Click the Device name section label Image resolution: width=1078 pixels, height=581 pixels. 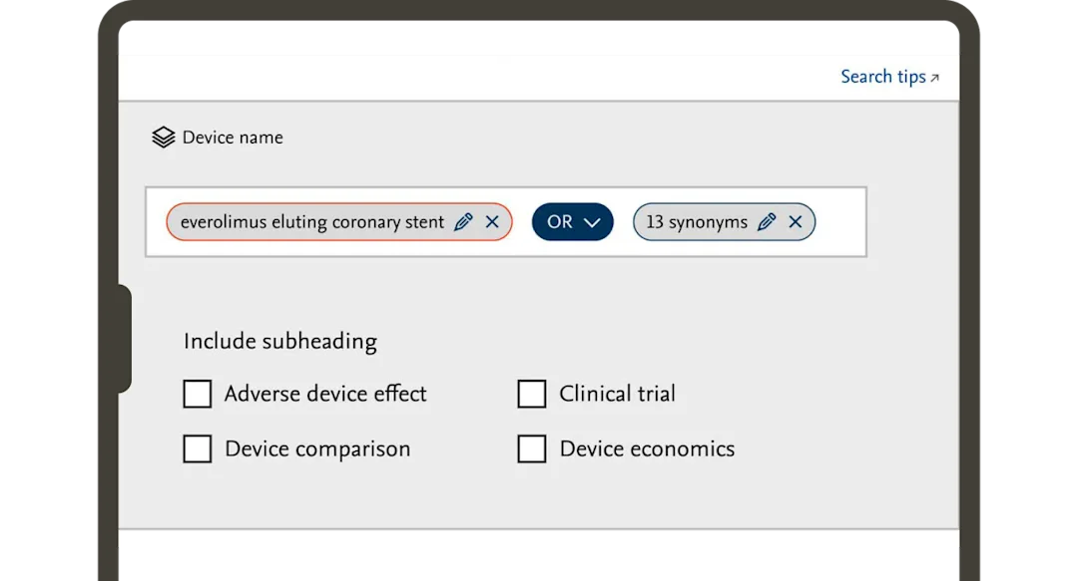coord(231,137)
